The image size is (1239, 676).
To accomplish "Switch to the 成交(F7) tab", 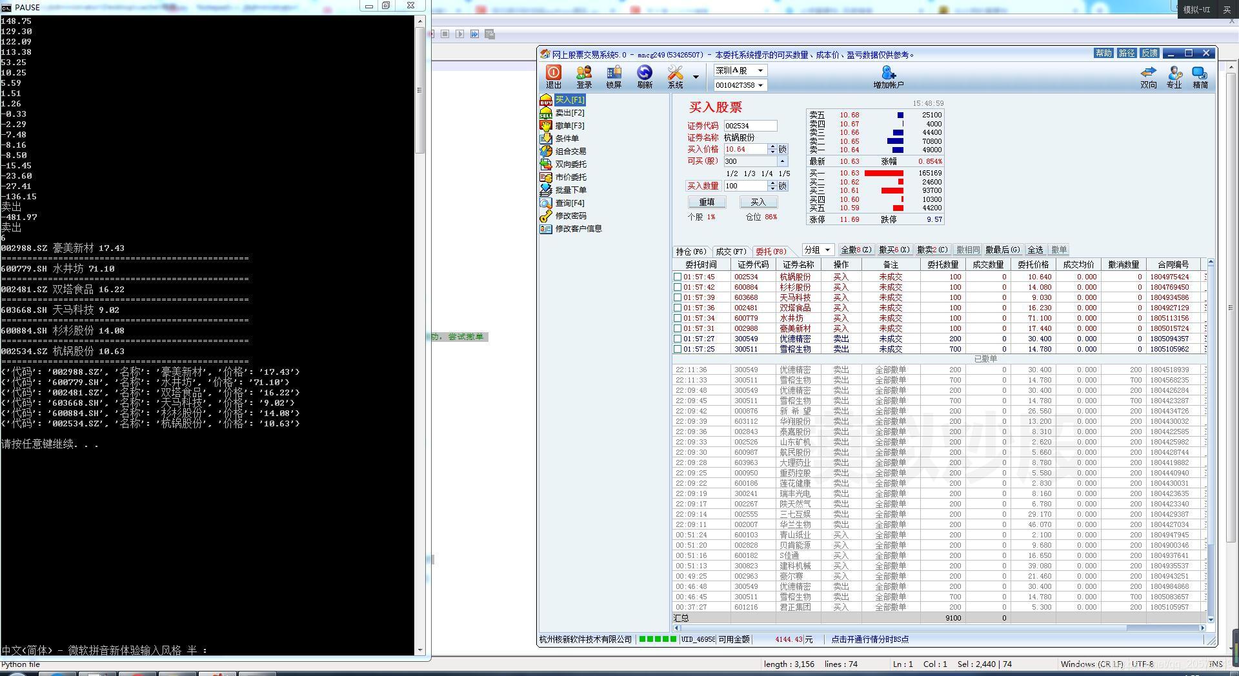I will [x=731, y=251].
